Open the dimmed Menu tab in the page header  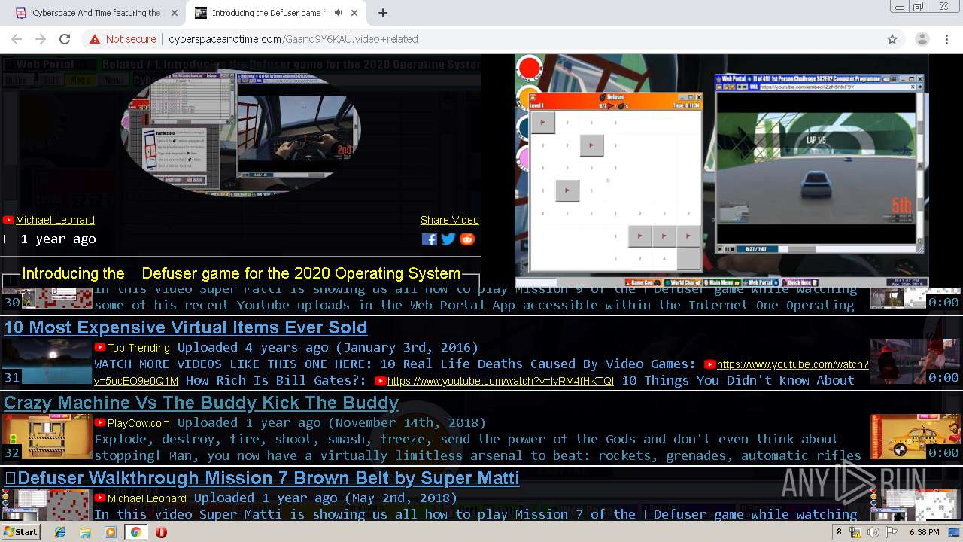tap(114, 81)
